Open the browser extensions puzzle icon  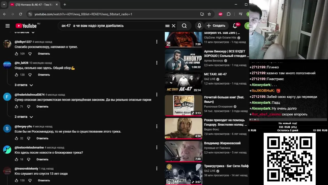229,14
